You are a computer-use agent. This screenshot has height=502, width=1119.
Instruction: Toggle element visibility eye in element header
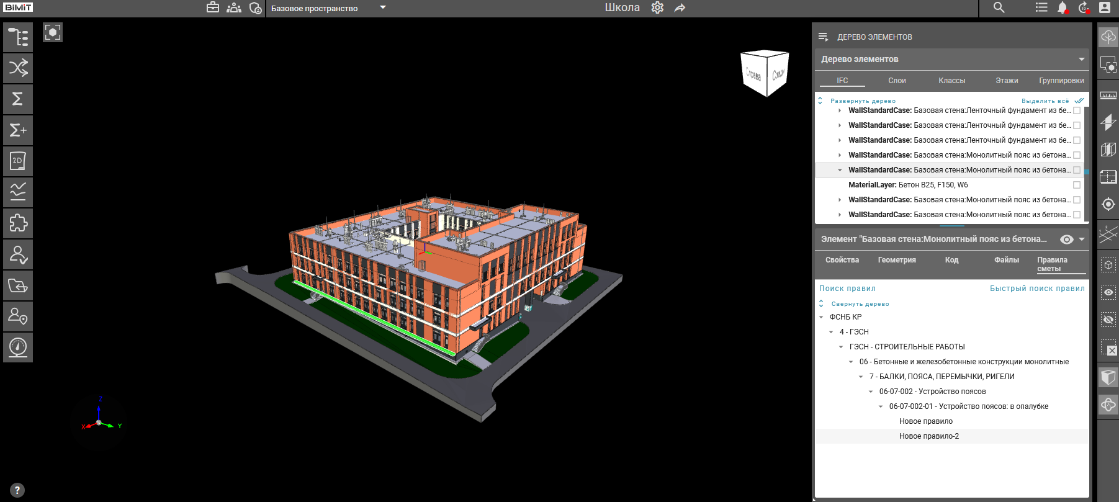coord(1066,240)
